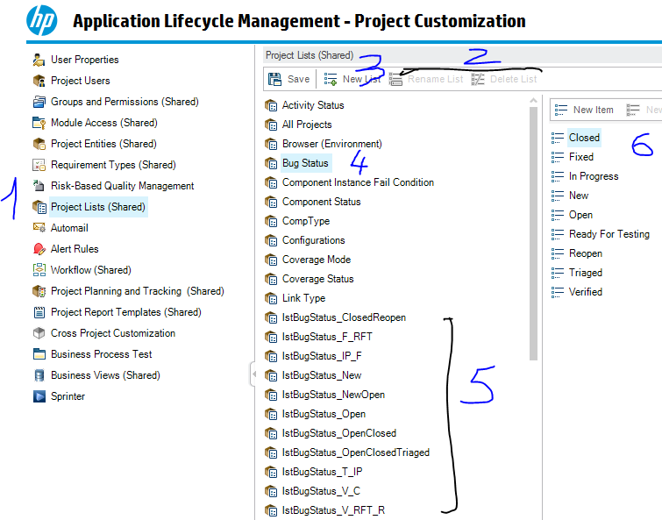Screen dimensions: 662x520
Task: Select the Ready For Testing item
Action: pyautogui.click(x=609, y=234)
